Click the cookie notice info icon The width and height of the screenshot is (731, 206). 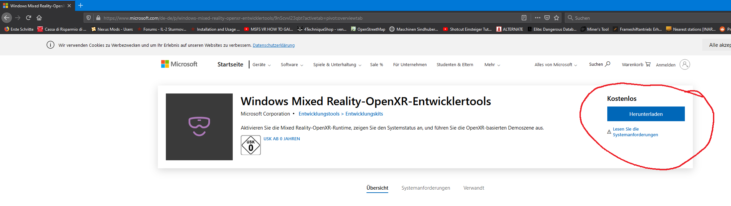point(50,45)
